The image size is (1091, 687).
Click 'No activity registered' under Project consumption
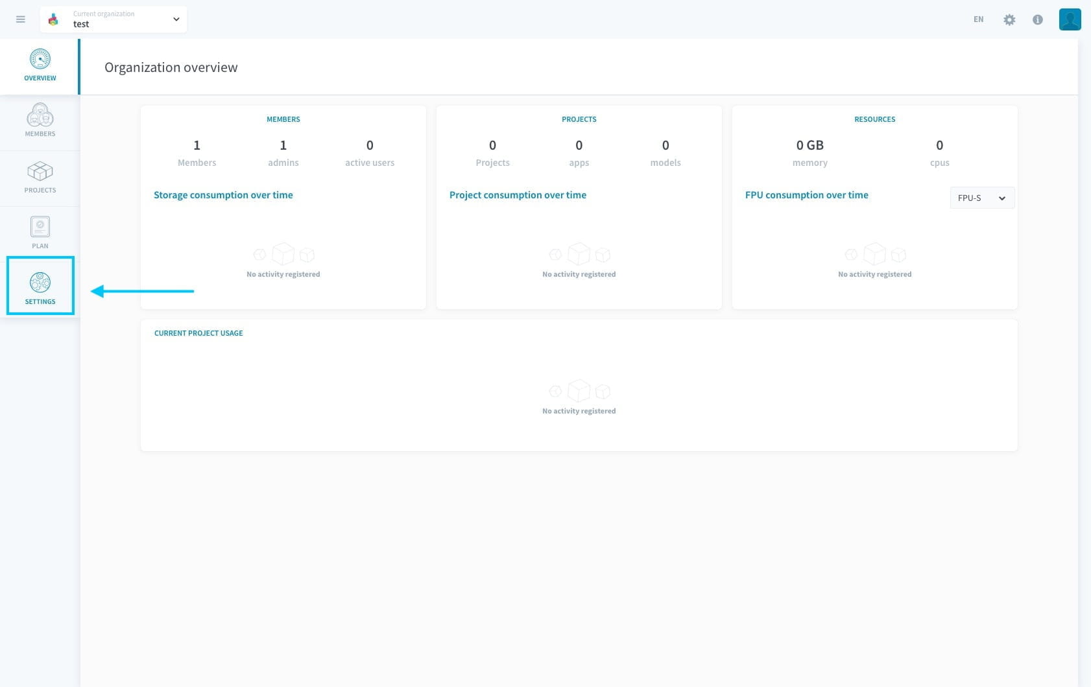579,275
